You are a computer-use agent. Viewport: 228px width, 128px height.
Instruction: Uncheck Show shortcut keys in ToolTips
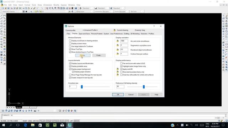point(70,52)
